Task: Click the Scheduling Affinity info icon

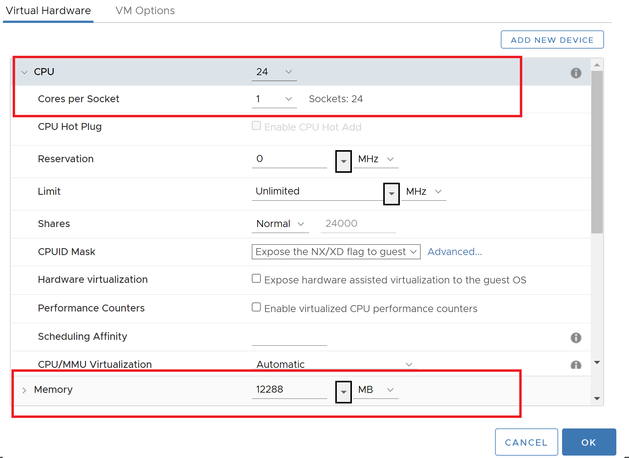Action: 576,338
